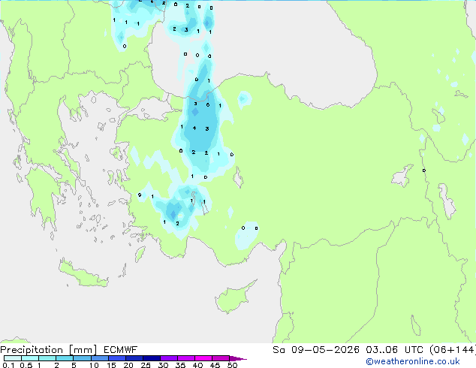Viewport: 476px width, 368px height.
Task: Select the 'Sa 09-05-2026' date text
Action: pyautogui.click(x=316, y=350)
